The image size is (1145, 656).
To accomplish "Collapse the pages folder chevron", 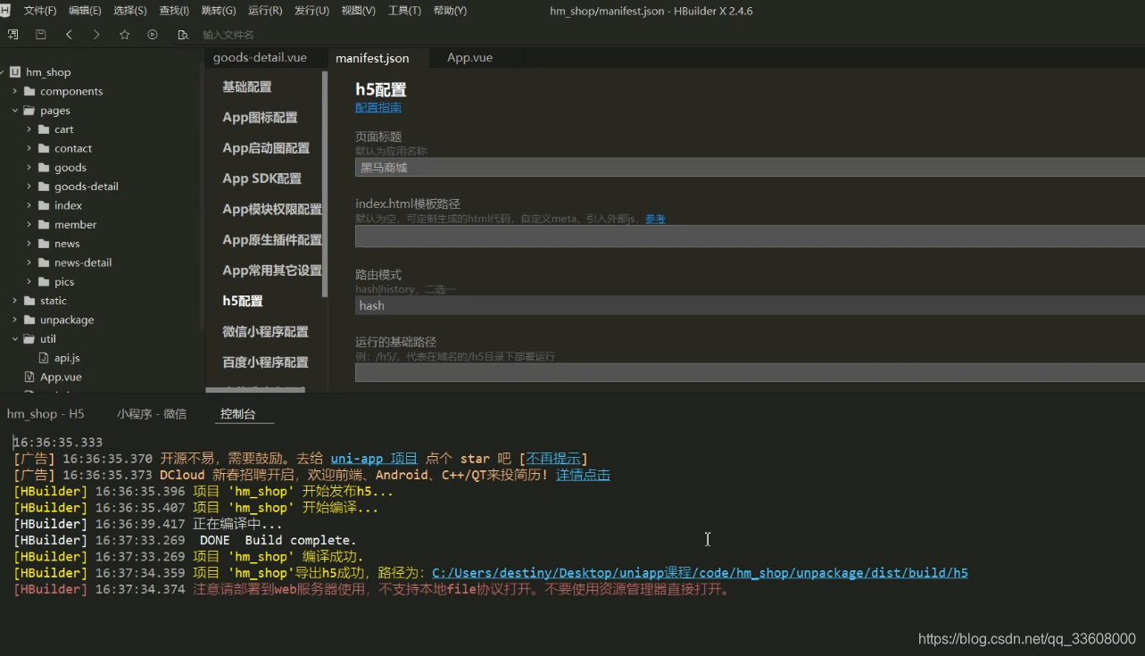I will [15, 111].
